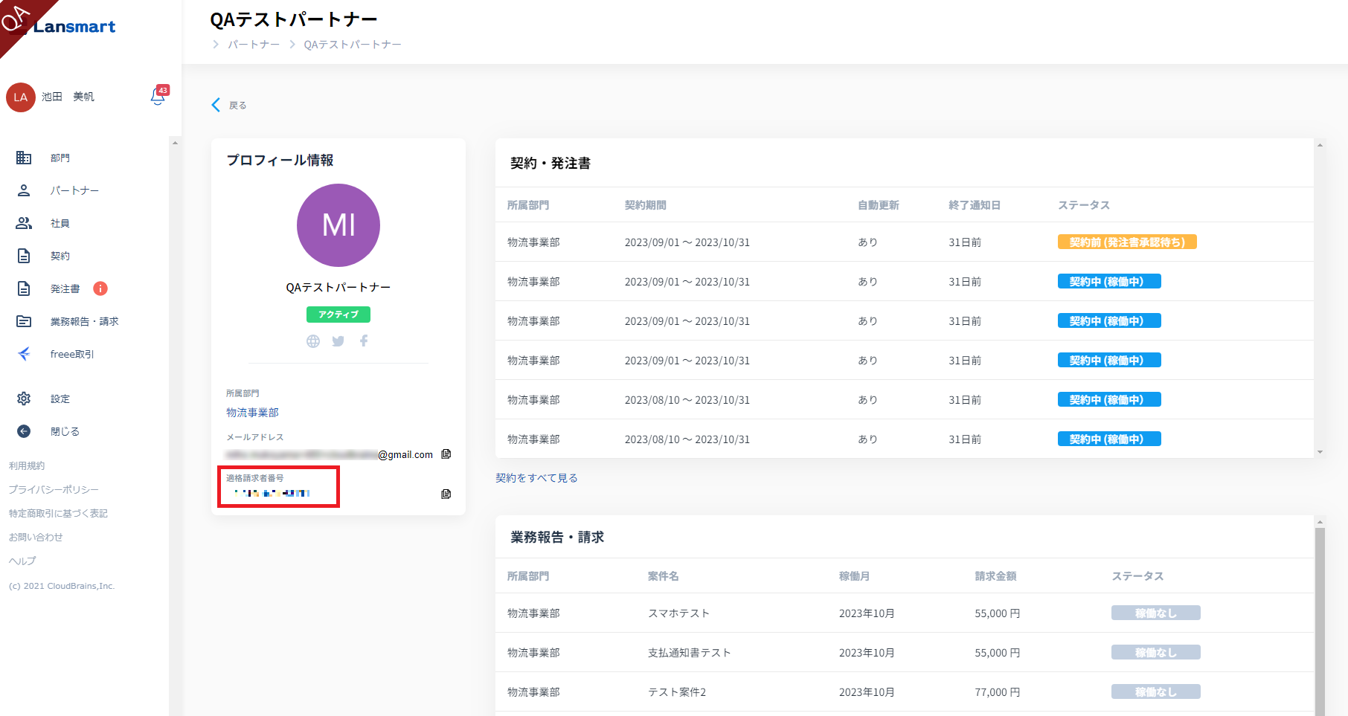
Task: Select the 支払通知書テスト report row
Action: (x=905, y=653)
